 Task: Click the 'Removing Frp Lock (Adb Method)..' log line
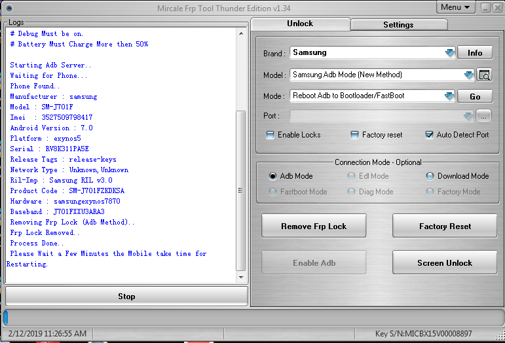point(72,223)
